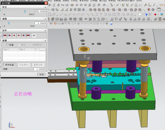Jump to the first simulation frame

tap(5, 35)
